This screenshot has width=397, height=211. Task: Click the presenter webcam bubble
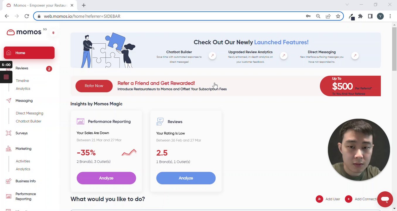(x=359, y=149)
